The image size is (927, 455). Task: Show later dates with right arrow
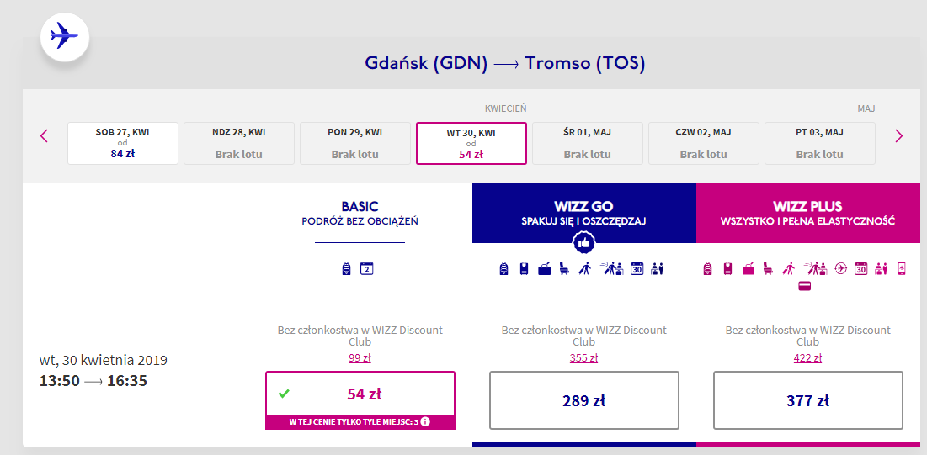pos(898,135)
